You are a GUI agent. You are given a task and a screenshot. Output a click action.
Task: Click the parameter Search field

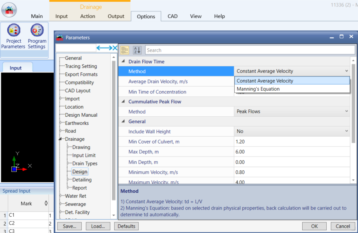[x=250, y=50]
